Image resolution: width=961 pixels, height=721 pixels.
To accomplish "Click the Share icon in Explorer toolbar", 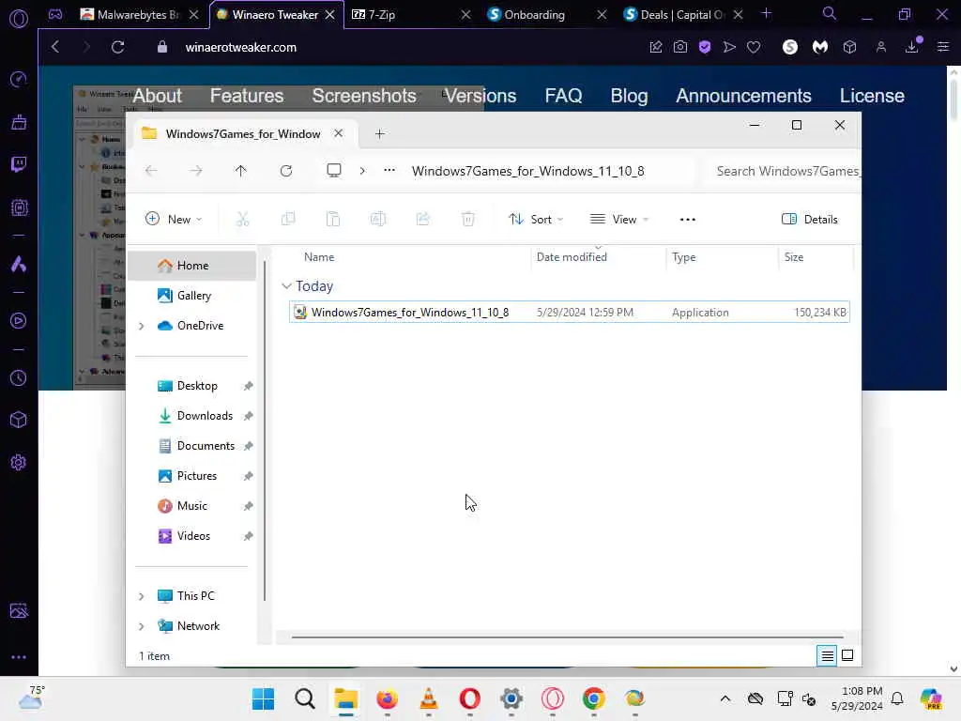I will click(x=423, y=219).
